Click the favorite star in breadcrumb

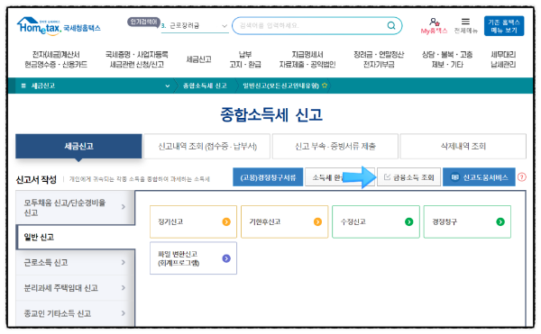pyautogui.click(x=325, y=86)
